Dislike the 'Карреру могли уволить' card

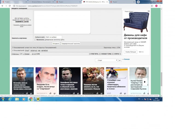click(x=101, y=93)
